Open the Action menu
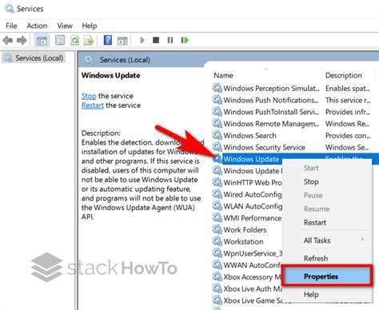This screenshot has width=379, height=310. pos(37,26)
